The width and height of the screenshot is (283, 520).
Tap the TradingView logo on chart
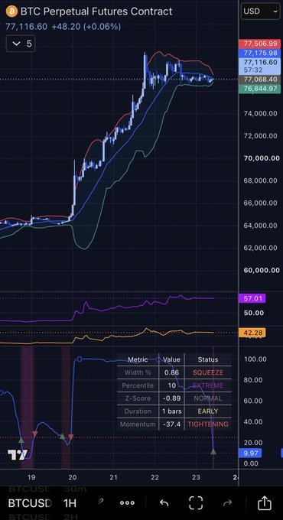17,455
